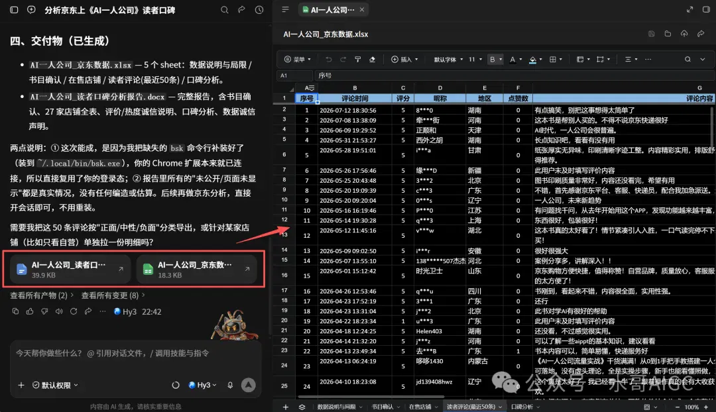Open Hy3 model selector in chat input

point(203,385)
